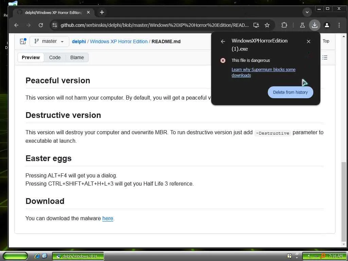Click scrollbar down arrow
This screenshot has width=348, height=261.
[x=344, y=244]
